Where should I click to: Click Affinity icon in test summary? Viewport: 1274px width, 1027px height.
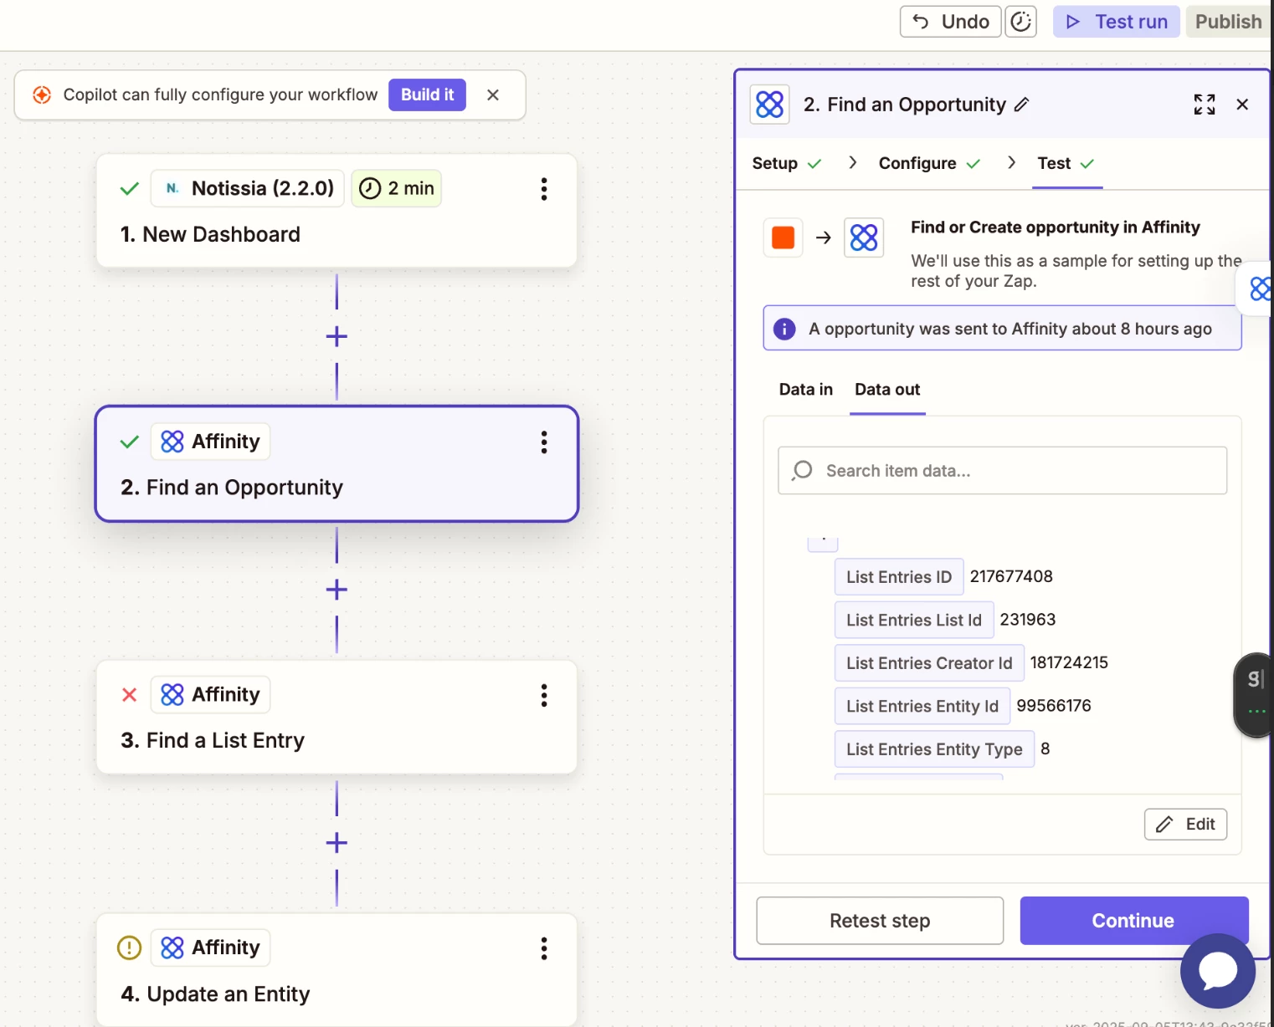864,238
